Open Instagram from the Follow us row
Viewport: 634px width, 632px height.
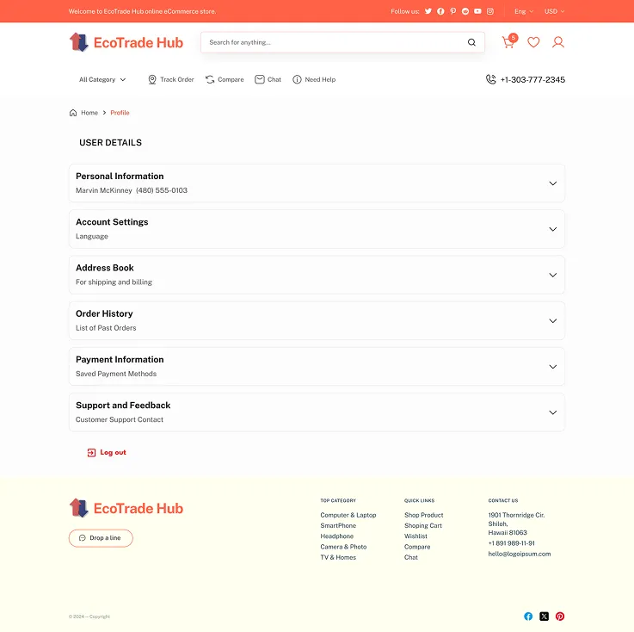coord(490,11)
